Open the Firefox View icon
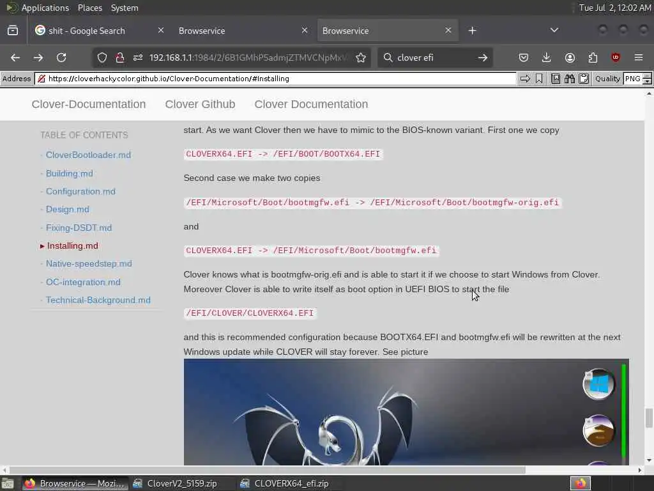 click(x=13, y=31)
